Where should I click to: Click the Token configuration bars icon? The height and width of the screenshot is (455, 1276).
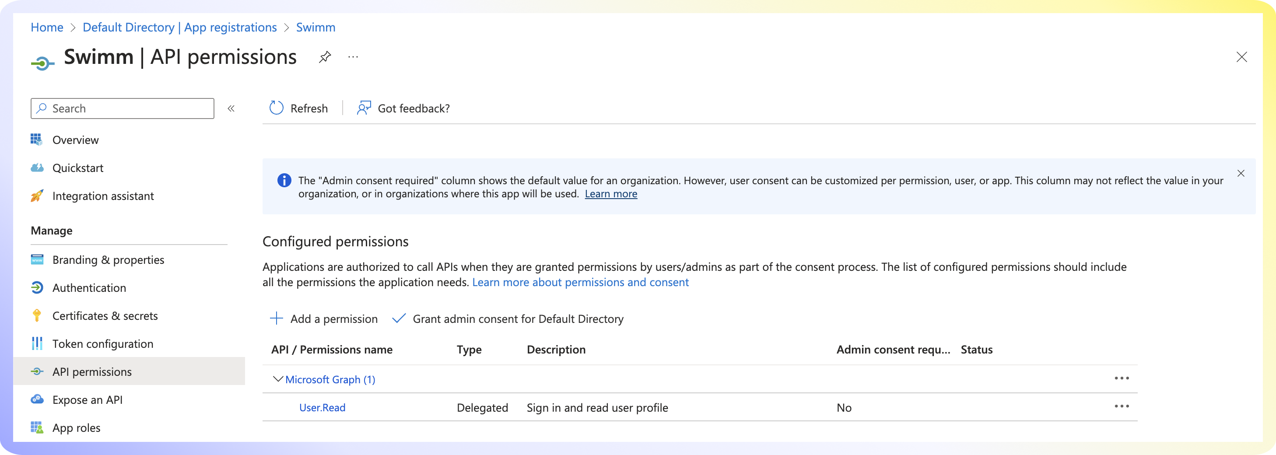pyautogui.click(x=37, y=343)
